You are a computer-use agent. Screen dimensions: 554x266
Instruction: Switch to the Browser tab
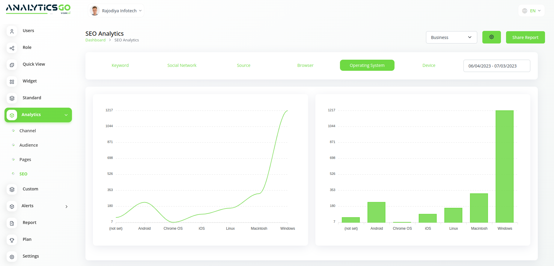pos(305,65)
